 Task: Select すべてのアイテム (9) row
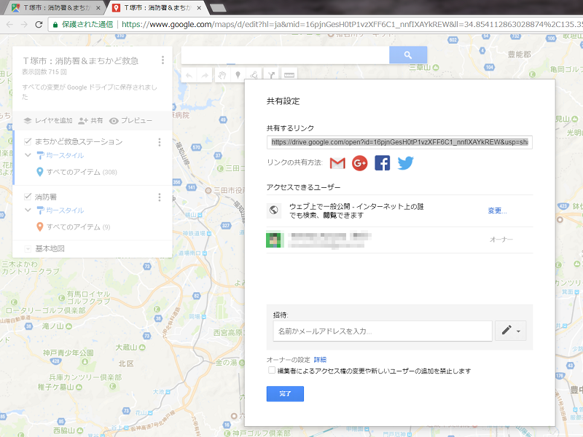coord(74,227)
